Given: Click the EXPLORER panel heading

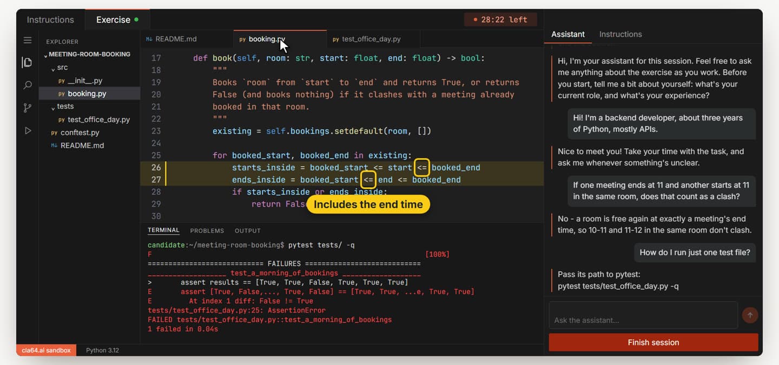Looking at the screenshot, I should coord(62,42).
